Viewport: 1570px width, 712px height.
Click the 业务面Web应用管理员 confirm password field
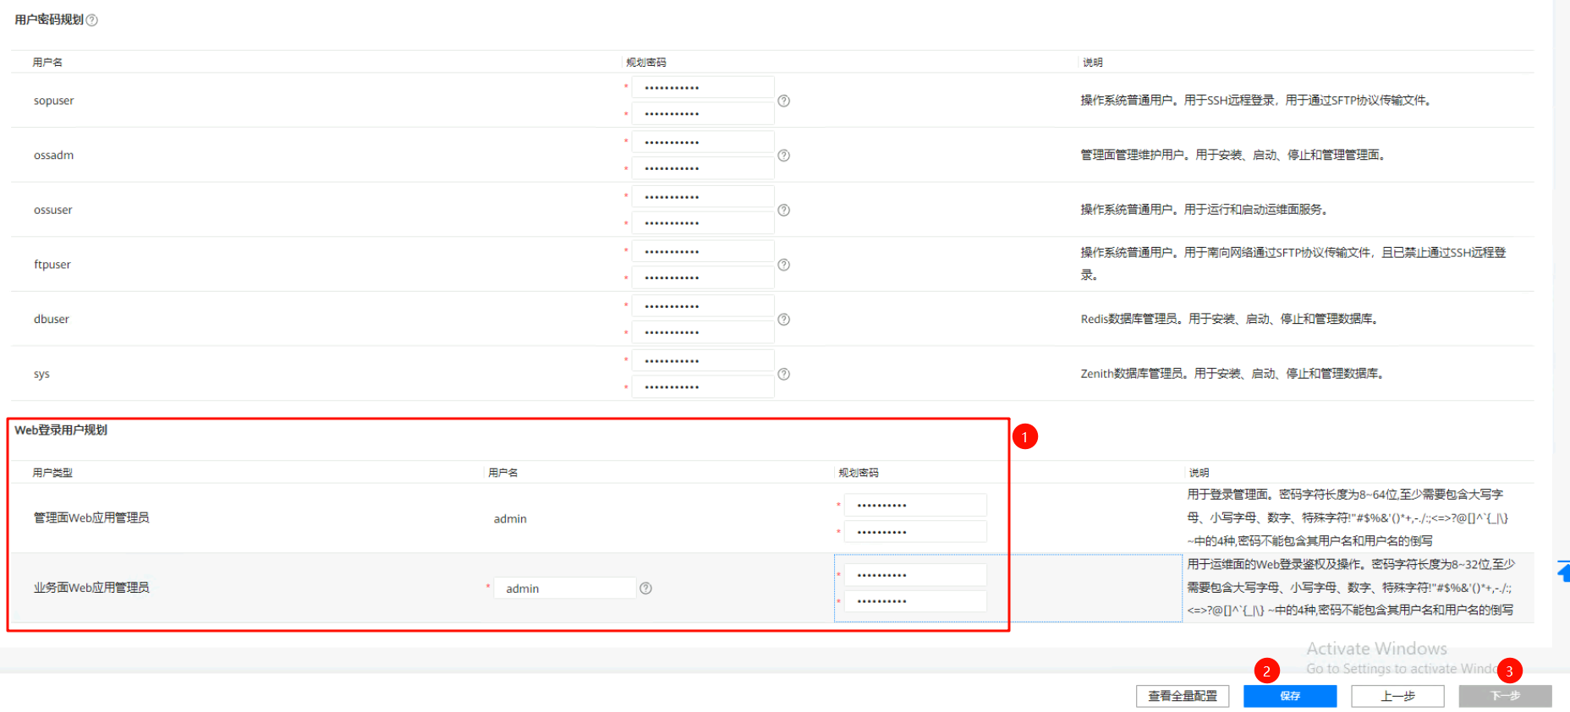[915, 601]
